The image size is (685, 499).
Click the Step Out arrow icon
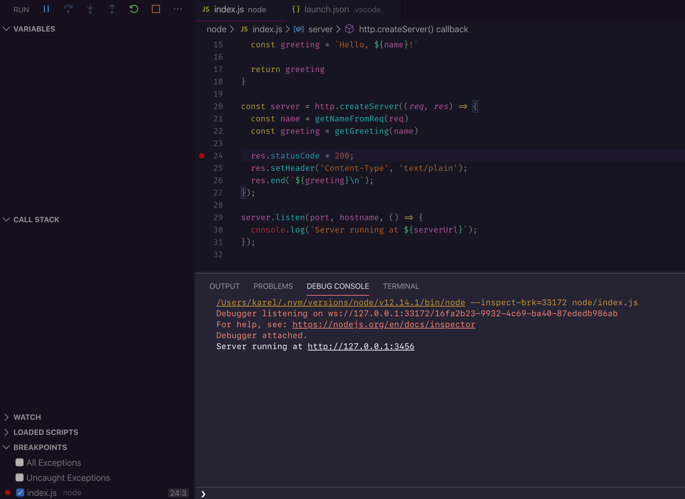[112, 9]
